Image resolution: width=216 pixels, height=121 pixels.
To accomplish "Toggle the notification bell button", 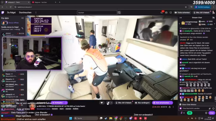I will pyautogui.click(x=108, y=103).
